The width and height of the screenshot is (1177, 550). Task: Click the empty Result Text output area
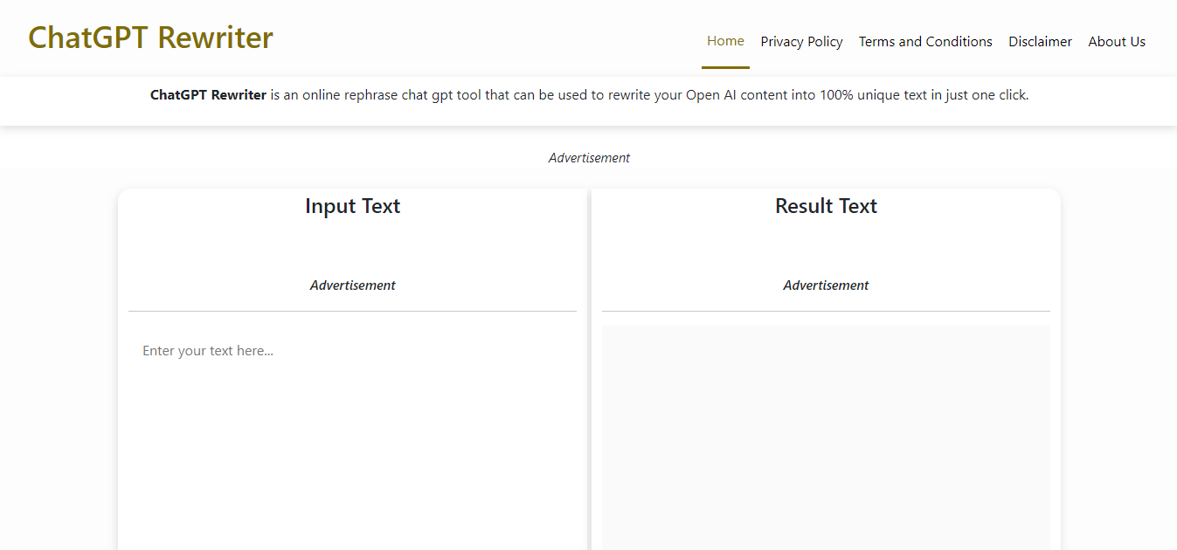[x=826, y=437]
